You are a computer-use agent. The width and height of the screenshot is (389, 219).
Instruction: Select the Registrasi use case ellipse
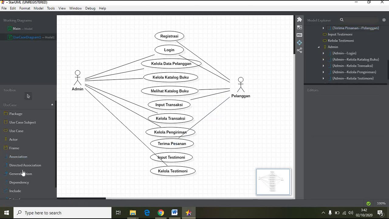169,36
